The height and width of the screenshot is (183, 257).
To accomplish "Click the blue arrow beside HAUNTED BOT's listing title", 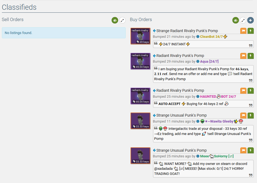I will pyautogui.click(x=154, y=90).
